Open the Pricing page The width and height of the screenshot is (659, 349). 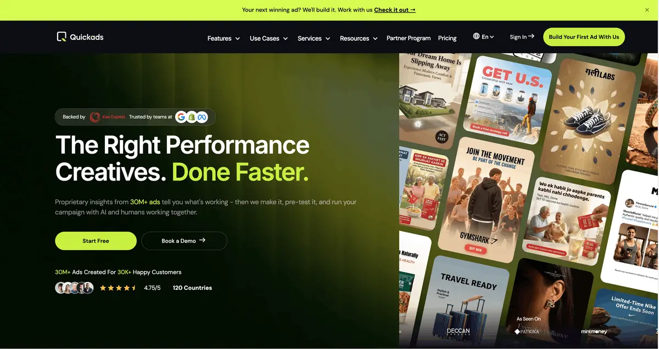coord(448,38)
